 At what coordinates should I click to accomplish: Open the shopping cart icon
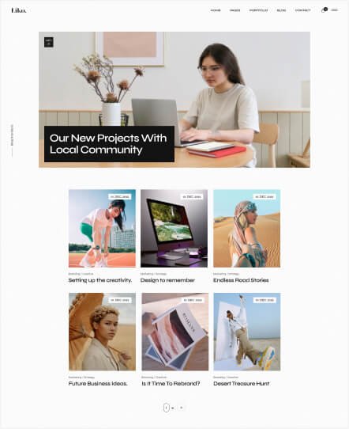(x=324, y=10)
